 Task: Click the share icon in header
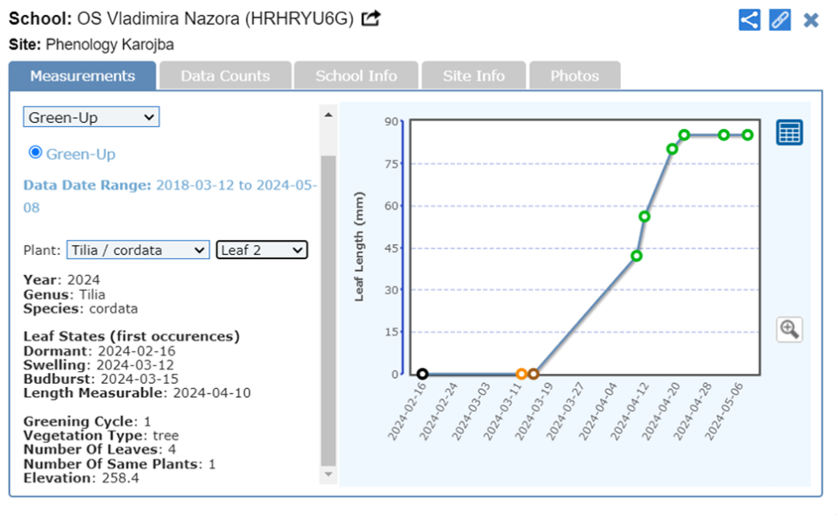pyautogui.click(x=749, y=20)
